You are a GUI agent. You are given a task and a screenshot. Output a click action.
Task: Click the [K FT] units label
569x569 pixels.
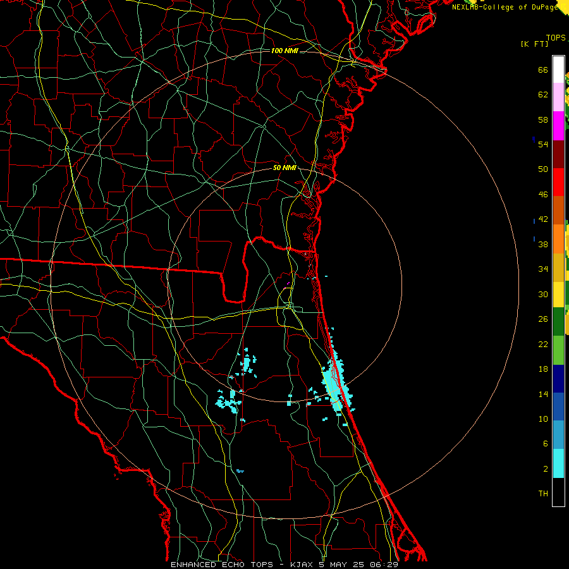tap(534, 44)
